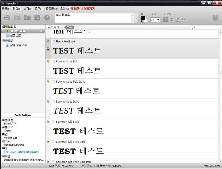Toggle the underline style button

(178, 20)
